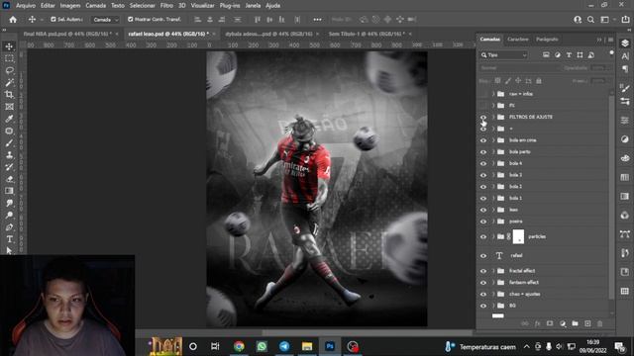
Task: Select the Brush tool
Action: pyautogui.click(x=9, y=143)
